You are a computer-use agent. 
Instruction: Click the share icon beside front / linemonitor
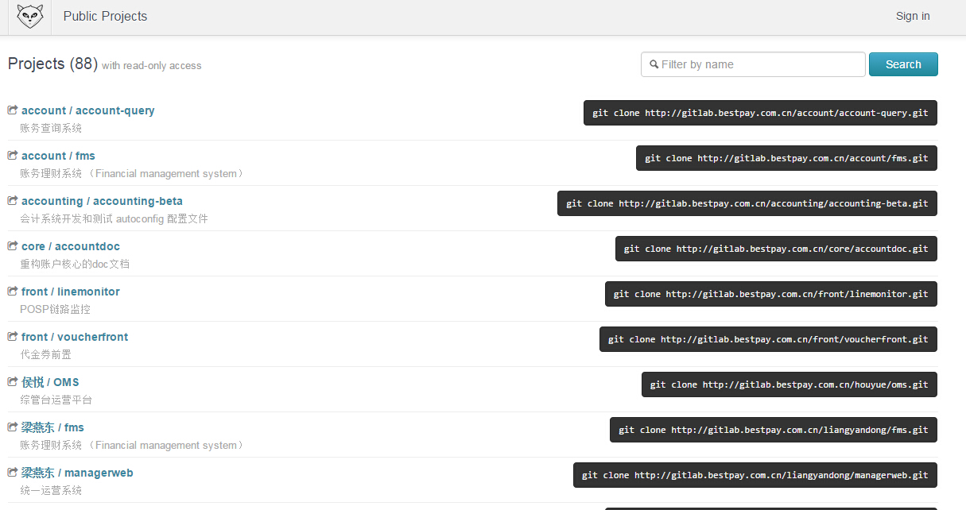pos(13,292)
